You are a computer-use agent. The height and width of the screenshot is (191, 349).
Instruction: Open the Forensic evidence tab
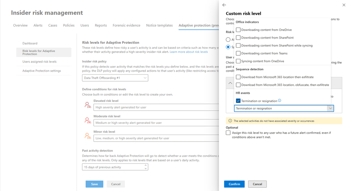[x=126, y=25]
